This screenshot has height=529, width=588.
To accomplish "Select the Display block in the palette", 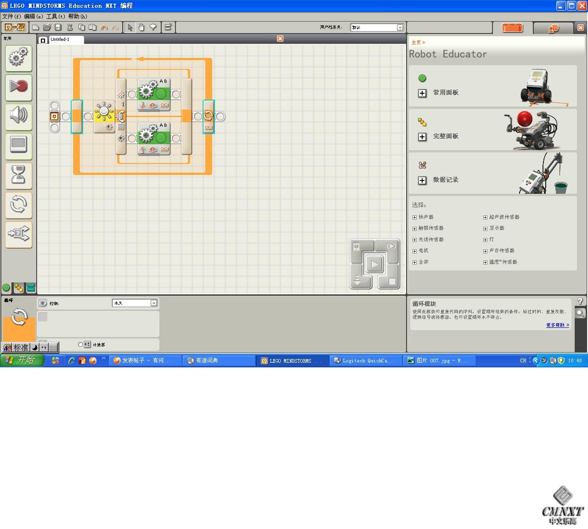I will (x=18, y=146).
